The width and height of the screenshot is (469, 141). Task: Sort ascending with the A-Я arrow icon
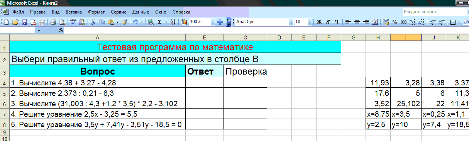pos(173,22)
